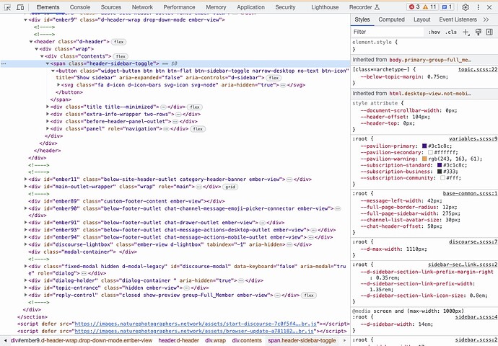Click the Recorder flask preview icon
The image size is (498, 346).
pos(377,7)
